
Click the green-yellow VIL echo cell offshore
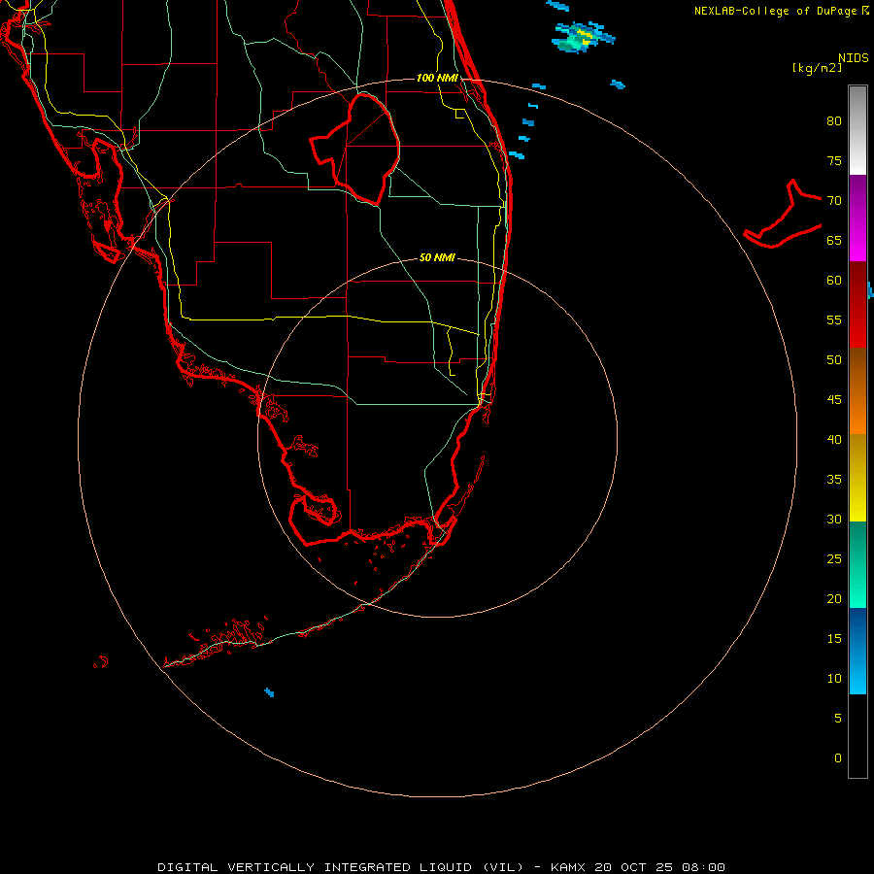584,37
